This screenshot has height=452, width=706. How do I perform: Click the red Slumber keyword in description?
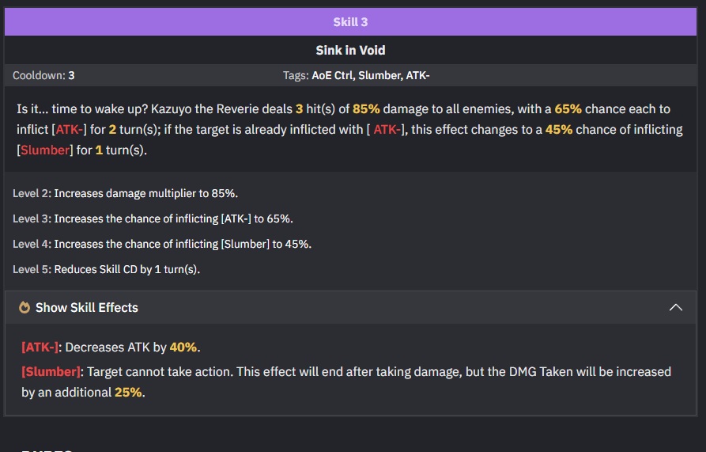(x=44, y=150)
